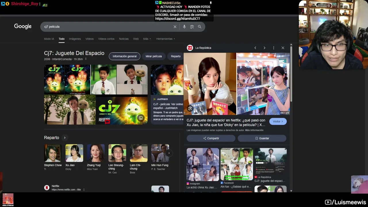The height and width of the screenshot is (207, 368).
Task: Select the Todo tab
Action: pyautogui.click(x=62, y=39)
